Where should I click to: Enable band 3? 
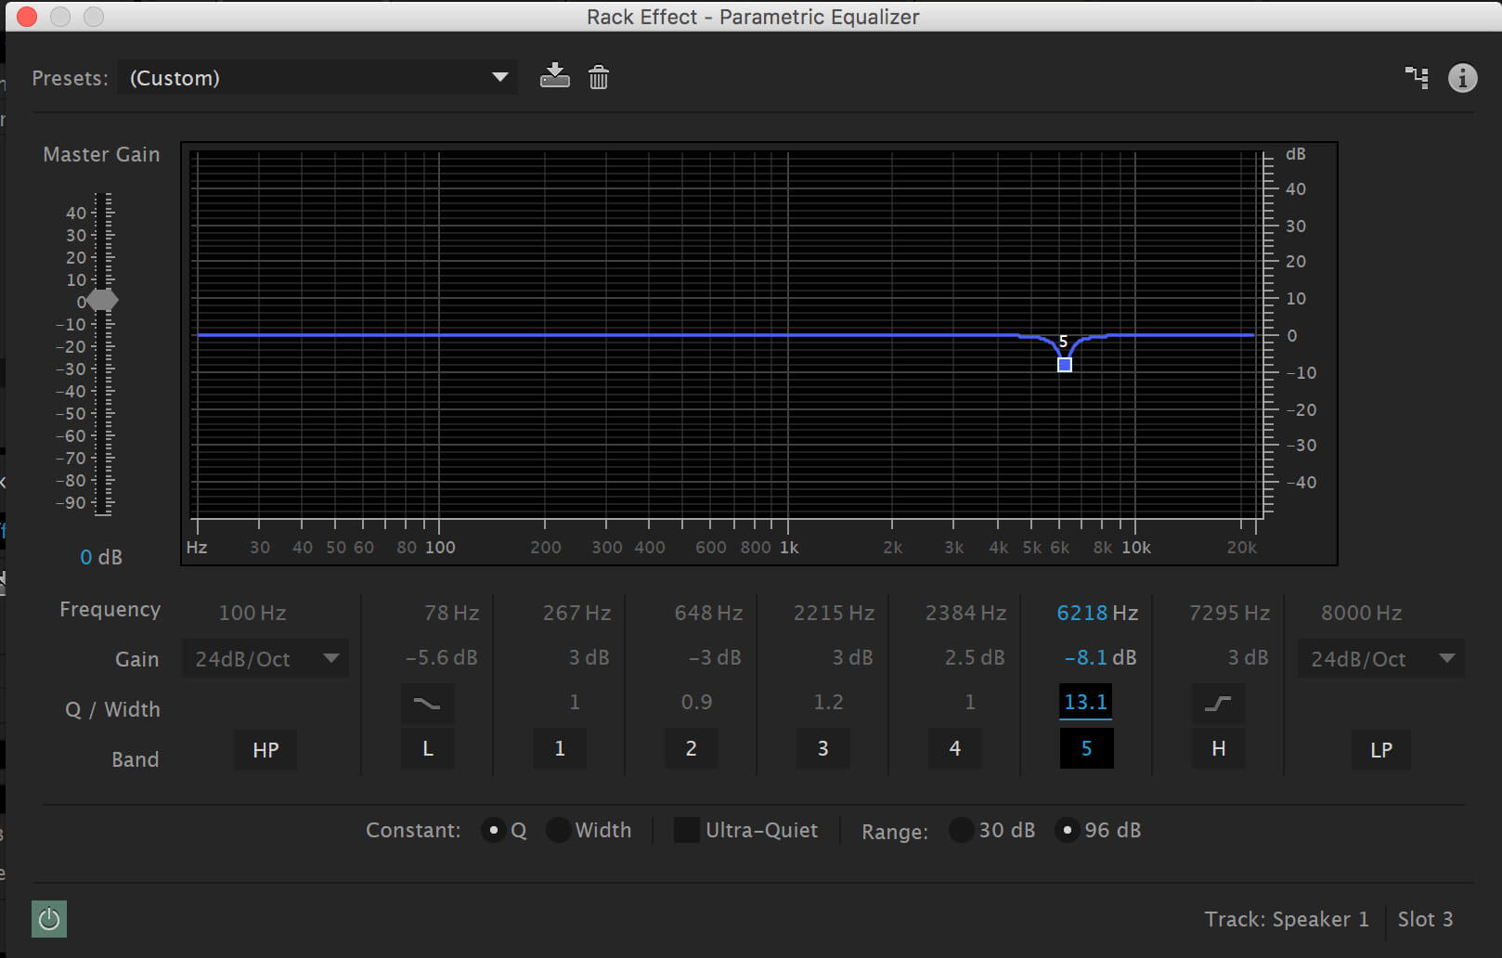pyautogui.click(x=823, y=748)
